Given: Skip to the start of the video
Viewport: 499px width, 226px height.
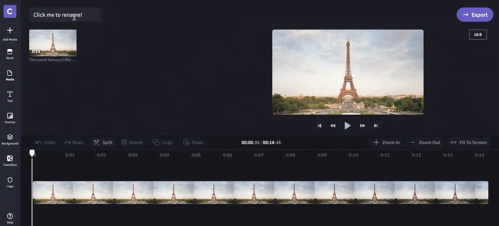Looking at the screenshot, I should [x=320, y=126].
